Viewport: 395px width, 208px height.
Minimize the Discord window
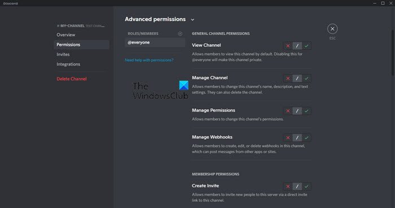pyautogui.click(x=375, y=3)
